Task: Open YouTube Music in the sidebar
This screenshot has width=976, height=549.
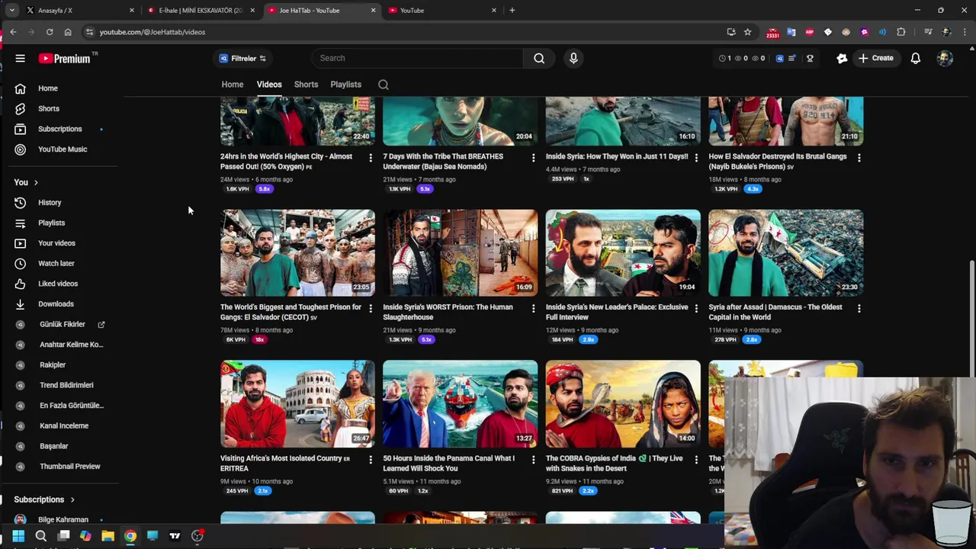Action: (x=63, y=149)
